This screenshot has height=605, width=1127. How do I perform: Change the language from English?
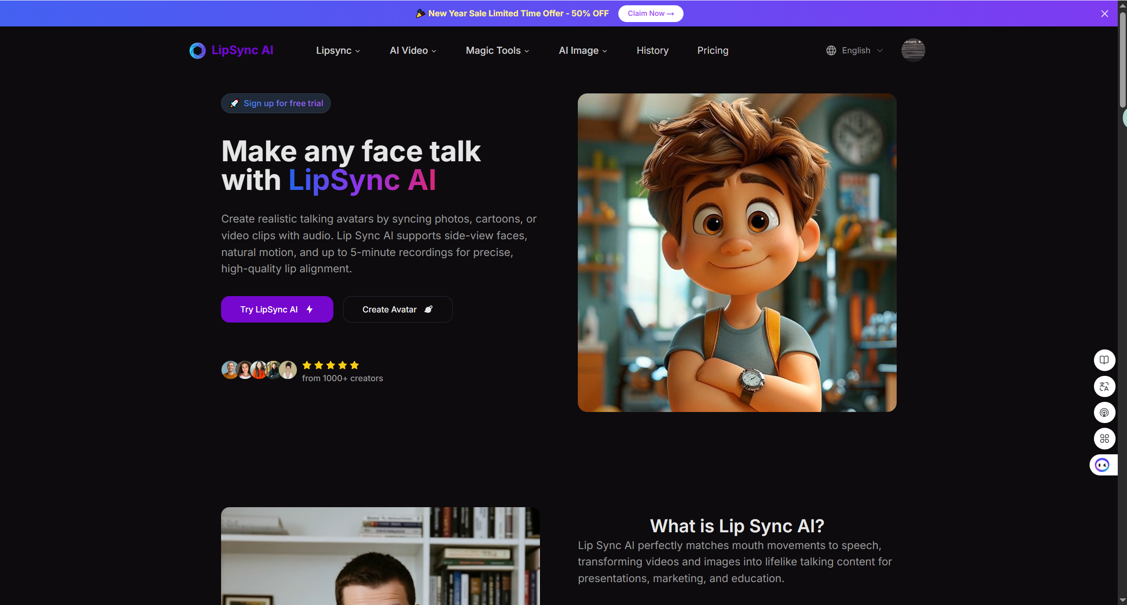[856, 50]
